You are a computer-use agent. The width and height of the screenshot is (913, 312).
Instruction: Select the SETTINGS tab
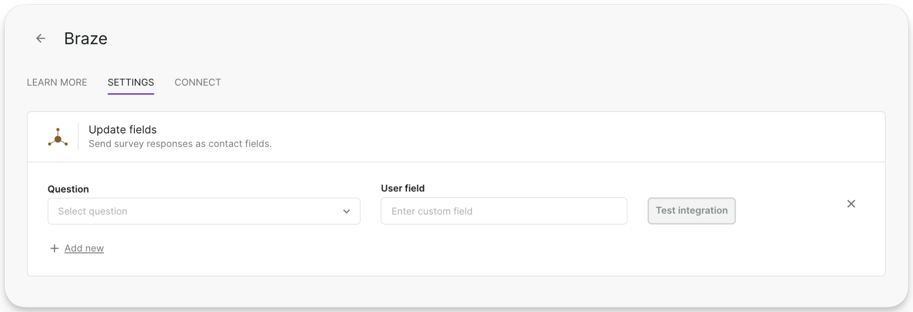[131, 82]
